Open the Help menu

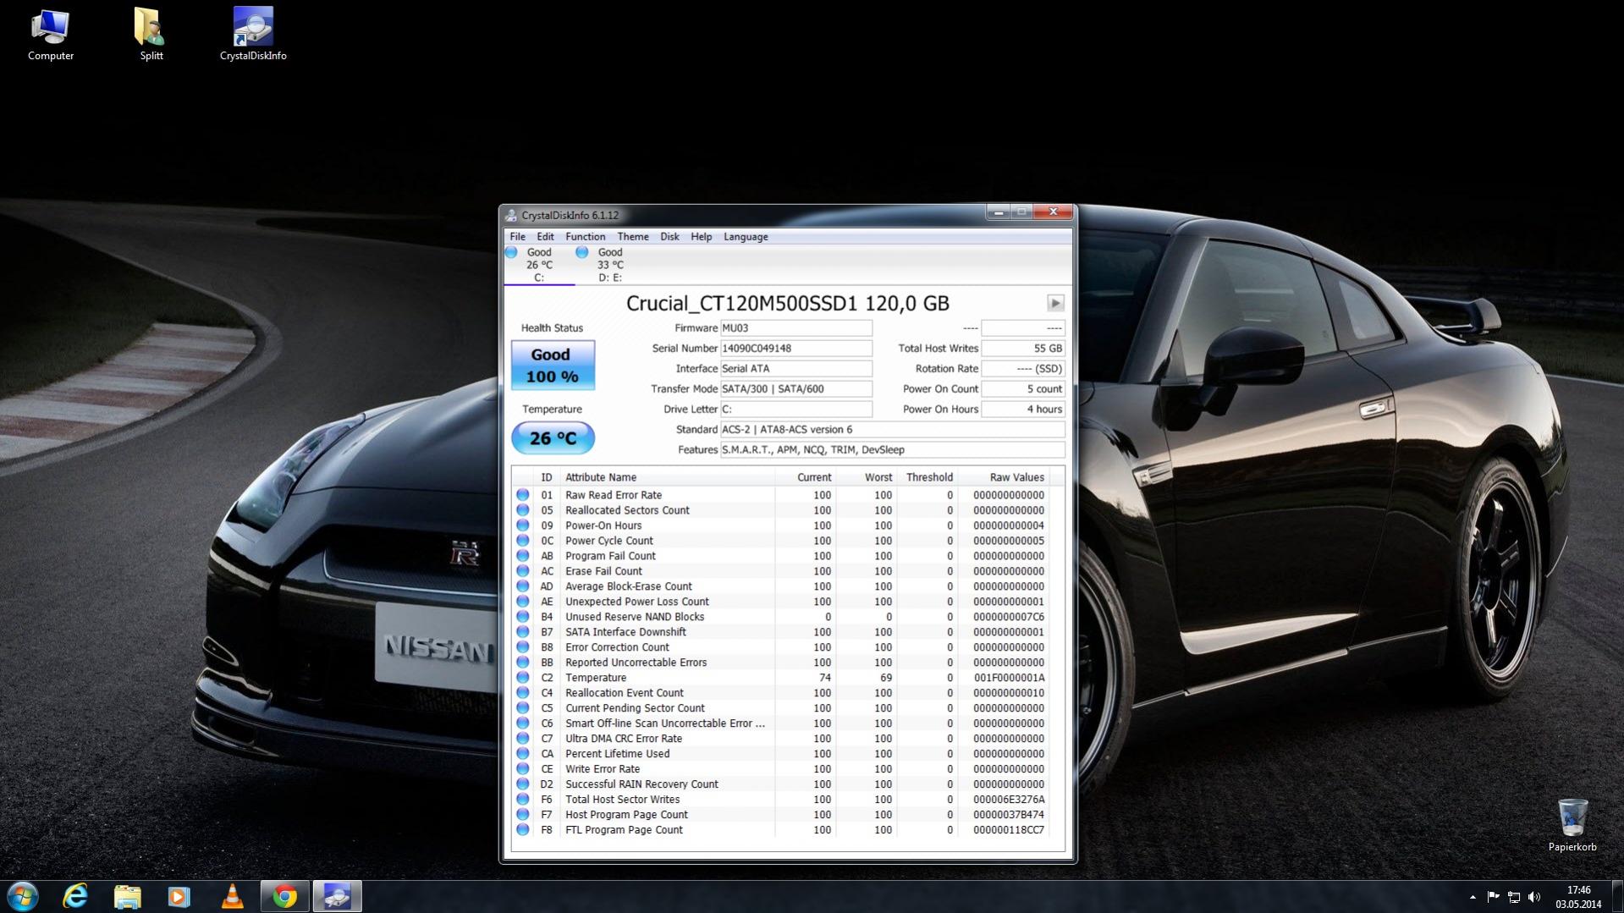point(701,237)
